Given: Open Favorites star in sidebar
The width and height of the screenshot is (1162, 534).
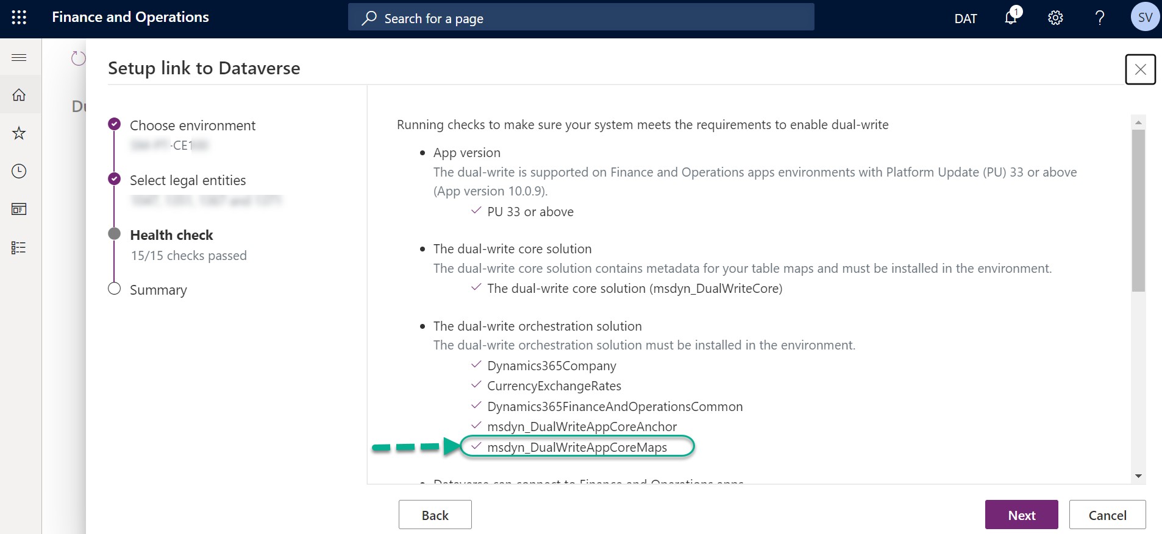Looking at the screenshot, I should (19, 133).
